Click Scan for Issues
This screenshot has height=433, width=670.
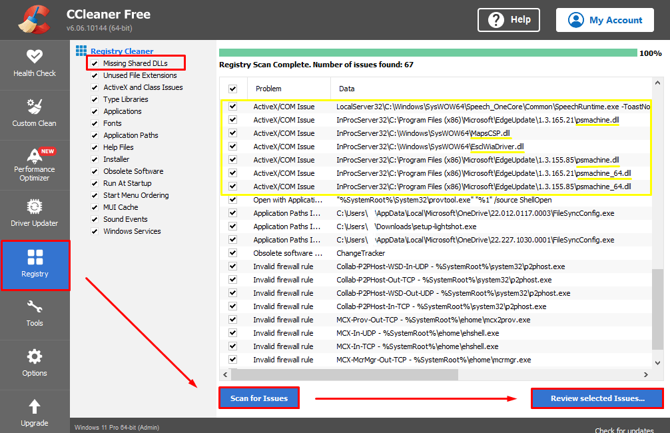click(x=259, y=398)
